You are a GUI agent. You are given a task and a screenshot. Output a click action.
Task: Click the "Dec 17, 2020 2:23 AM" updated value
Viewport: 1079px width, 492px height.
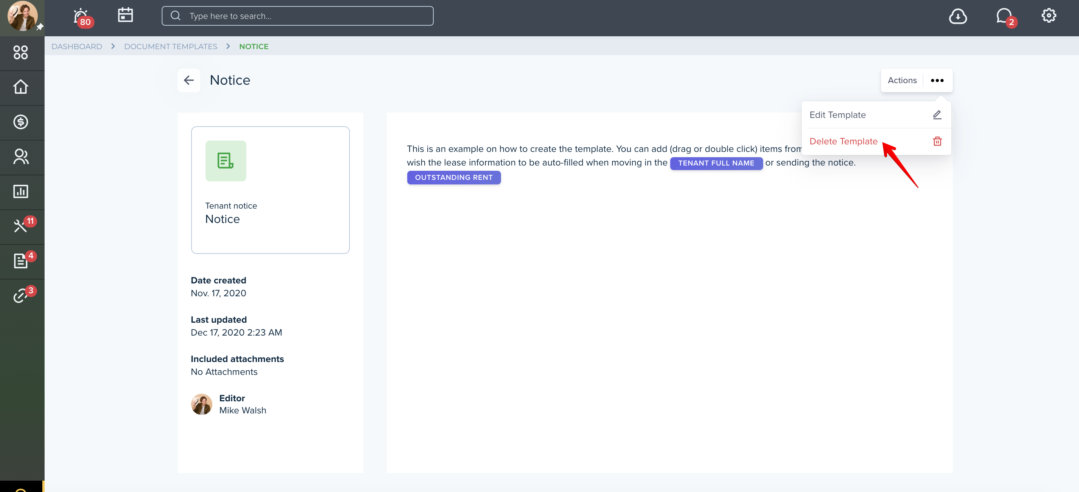(236, 332)
